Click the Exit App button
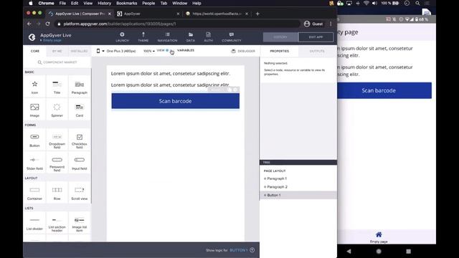This screenshot has width=459, height=258. point(316,37)
